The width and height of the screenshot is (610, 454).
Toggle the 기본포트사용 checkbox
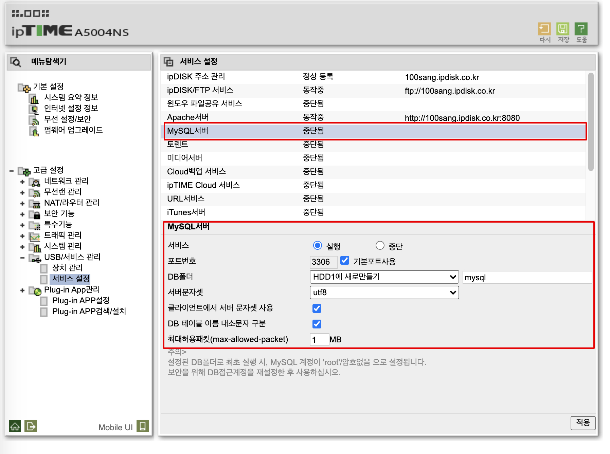(x=345, y=260)
